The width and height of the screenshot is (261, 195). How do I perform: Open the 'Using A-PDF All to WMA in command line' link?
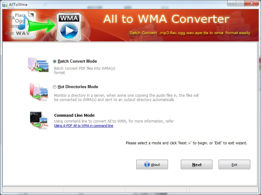84,126
